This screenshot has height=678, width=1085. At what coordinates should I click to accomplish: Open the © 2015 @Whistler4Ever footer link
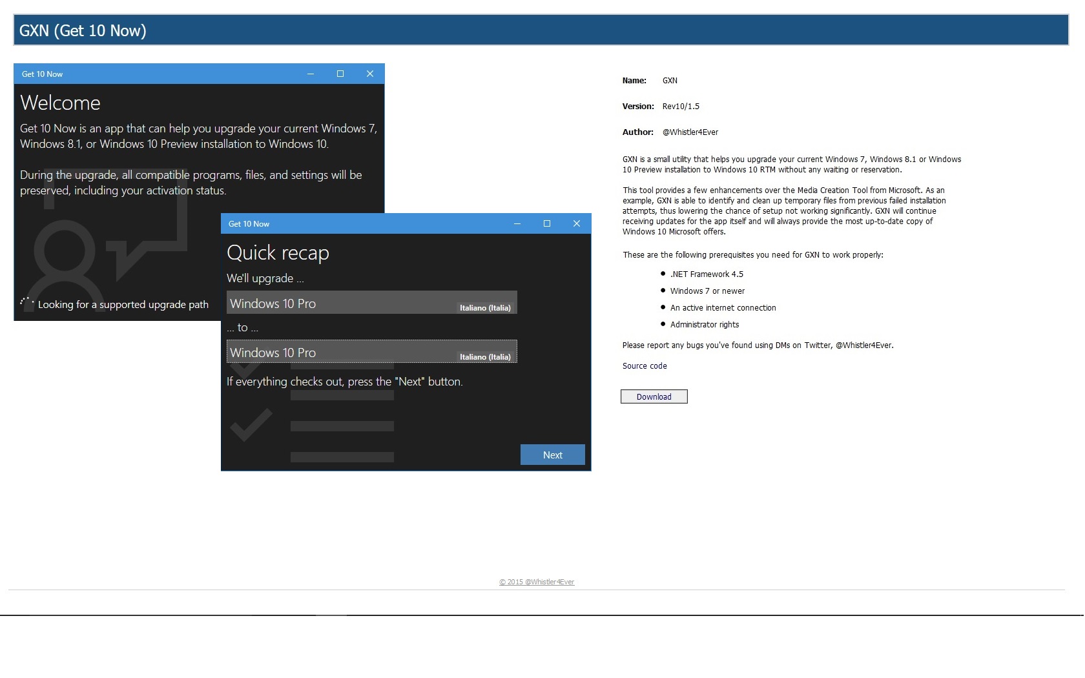[536, 582]
